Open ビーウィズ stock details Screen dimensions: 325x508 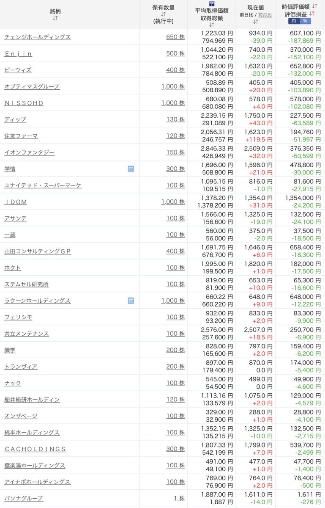coord(18,70)
